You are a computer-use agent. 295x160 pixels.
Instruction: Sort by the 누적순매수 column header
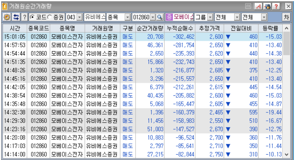tap(180, 28)
